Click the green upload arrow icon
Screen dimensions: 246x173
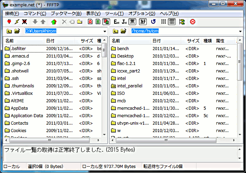pyautogui.click(x=54, y=22)
